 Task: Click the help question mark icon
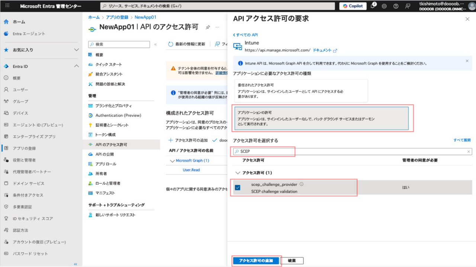pos(396,6)
